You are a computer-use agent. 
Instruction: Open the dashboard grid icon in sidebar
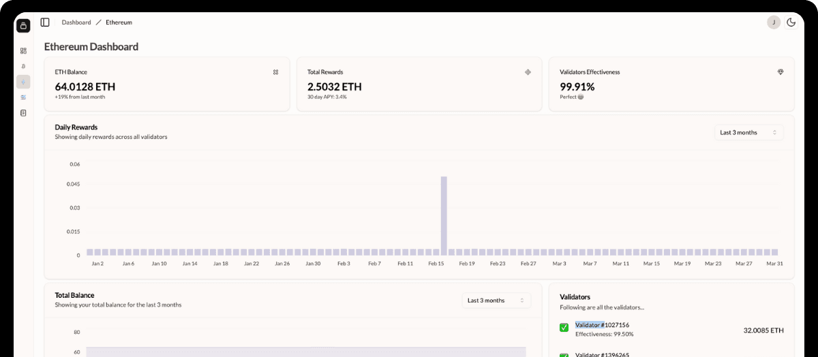(23, 50)
